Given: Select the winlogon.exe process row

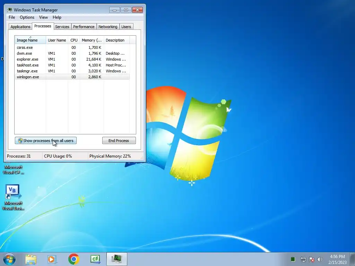Looking at the screenshot, I should click(x=72, y=77).
